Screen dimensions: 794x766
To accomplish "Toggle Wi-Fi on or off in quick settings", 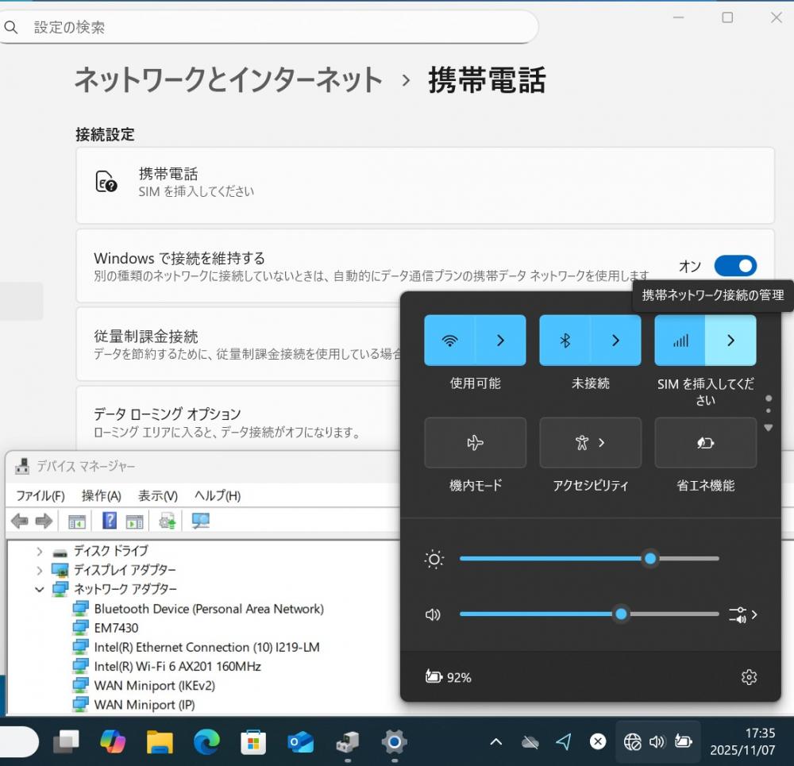I will 450,341.
